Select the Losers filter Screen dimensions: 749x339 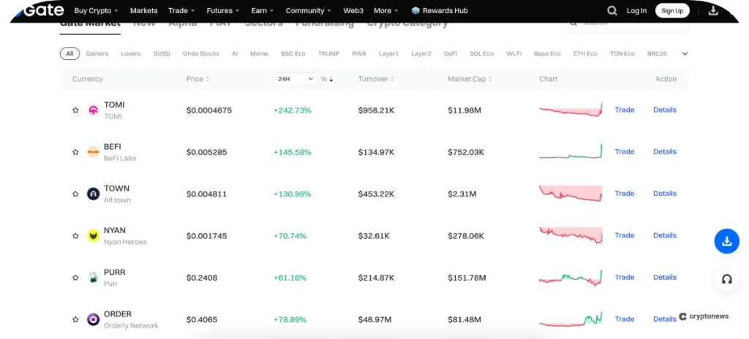(131, 53)
